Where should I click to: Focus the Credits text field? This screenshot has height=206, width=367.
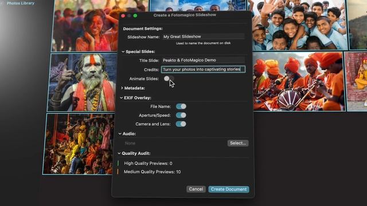pos(204,69)
